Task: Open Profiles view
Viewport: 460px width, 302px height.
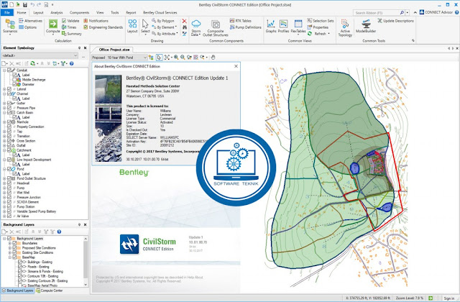Action: pos(283,26)
